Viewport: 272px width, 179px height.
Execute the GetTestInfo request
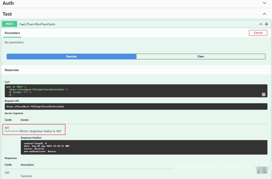pos(71,56)
